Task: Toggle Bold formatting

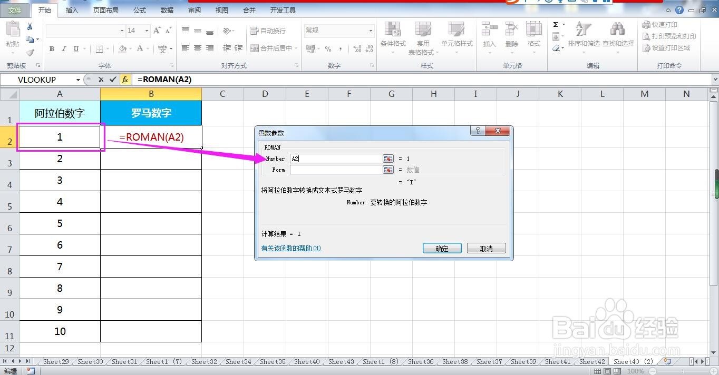Action: [52, 49]
